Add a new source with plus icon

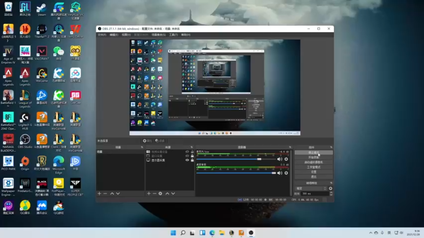[149, 194]
